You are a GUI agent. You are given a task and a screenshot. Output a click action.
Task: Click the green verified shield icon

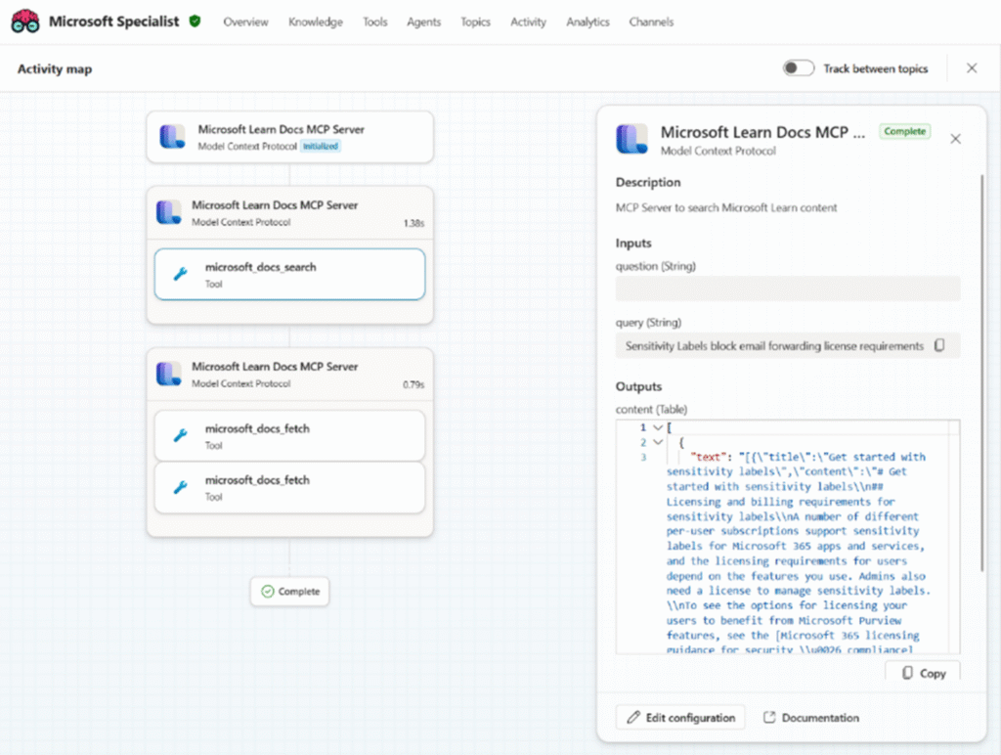coord(196,22)
